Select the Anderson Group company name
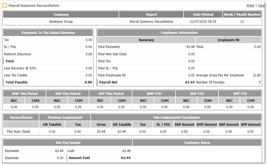The image size is (267, 165). click(x=61, y=22)
